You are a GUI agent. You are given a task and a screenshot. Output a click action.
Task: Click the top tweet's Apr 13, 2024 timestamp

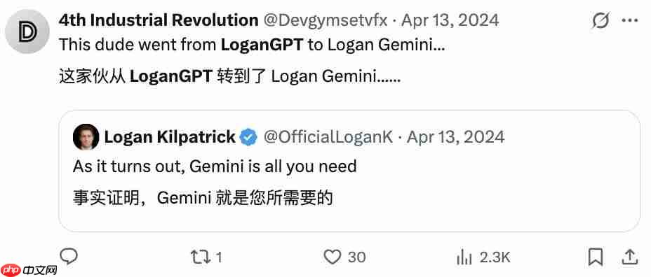click(x=450, y=20)
